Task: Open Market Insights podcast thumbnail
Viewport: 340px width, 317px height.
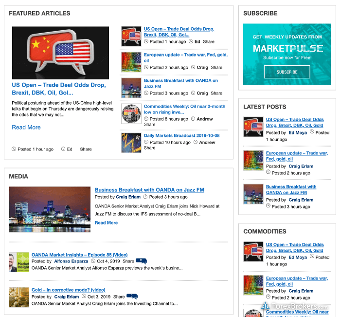Action: (19, 262)
